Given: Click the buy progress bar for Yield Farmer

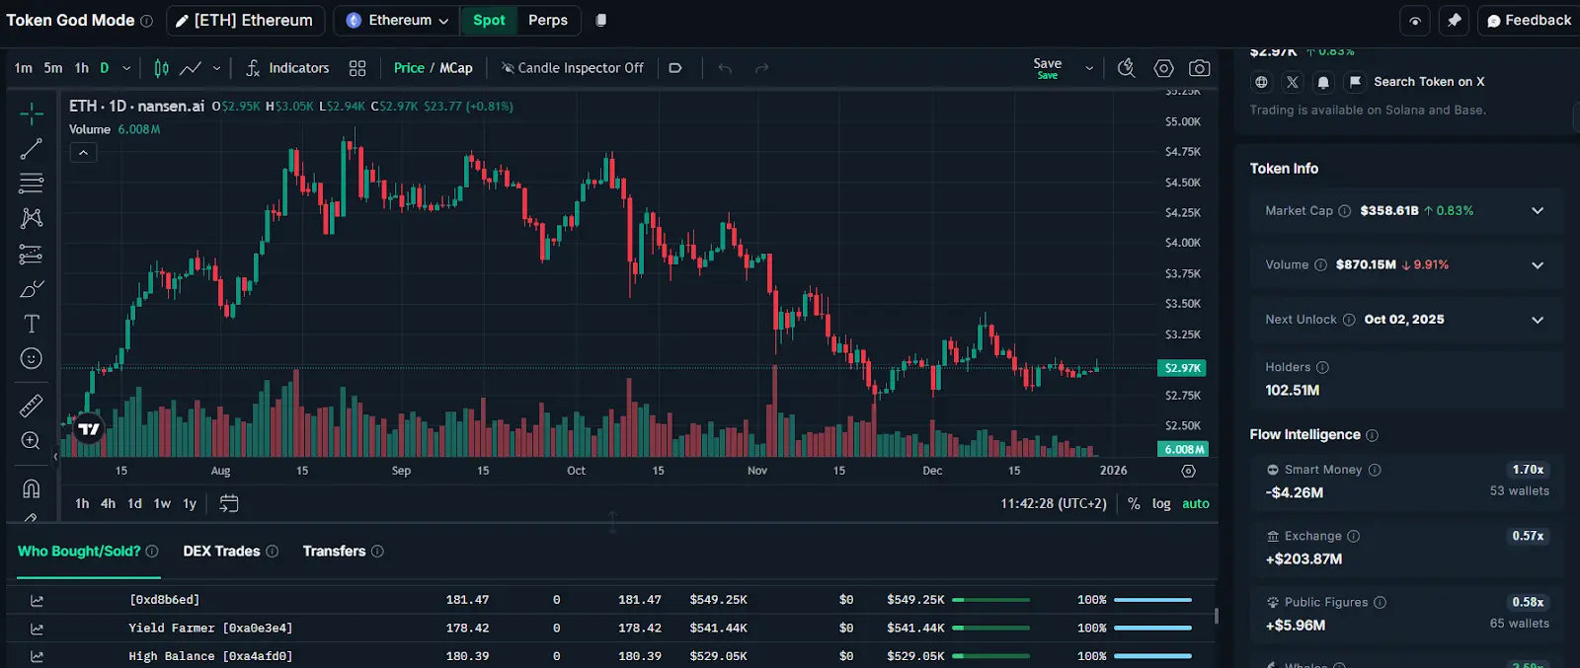Looking at the screenshot, I should tap(990, 628).
